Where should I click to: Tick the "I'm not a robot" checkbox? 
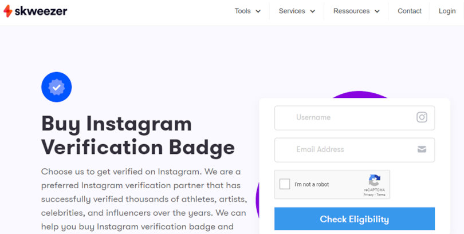click(285, 184)
